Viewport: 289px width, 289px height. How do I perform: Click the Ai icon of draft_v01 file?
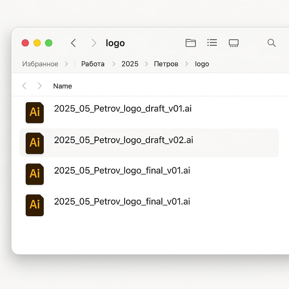click(x=35, y=113)
